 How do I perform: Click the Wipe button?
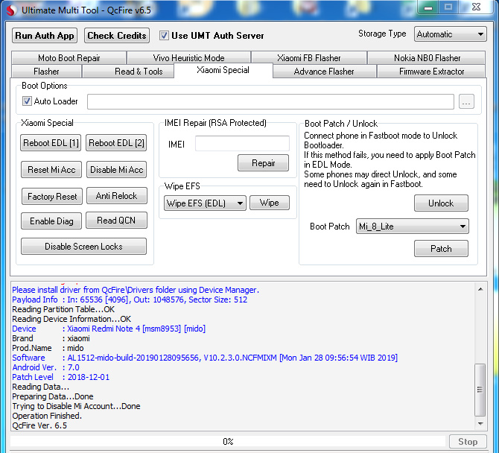tap(270, 203)
